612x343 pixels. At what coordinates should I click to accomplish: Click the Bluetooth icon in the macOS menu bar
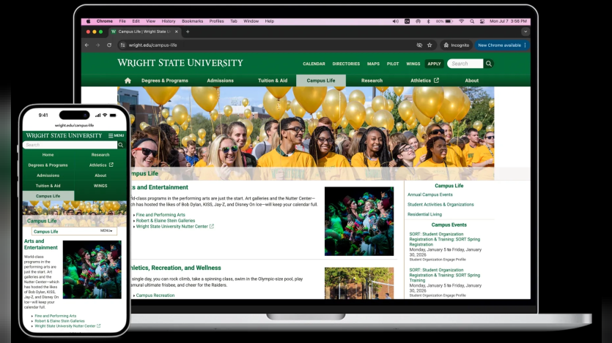pos(428,21)
